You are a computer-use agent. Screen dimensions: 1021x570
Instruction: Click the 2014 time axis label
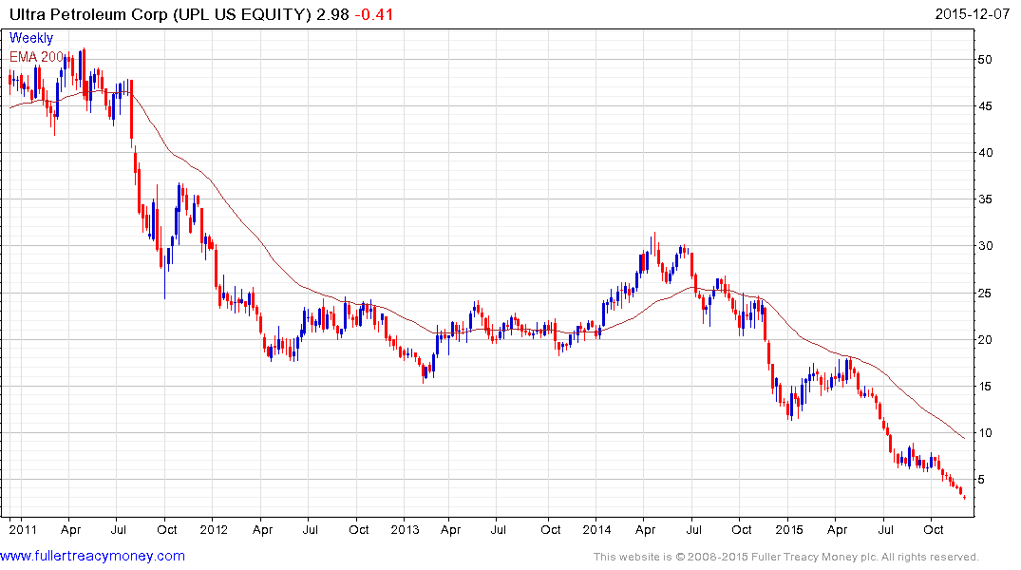(x=596, y=529)
